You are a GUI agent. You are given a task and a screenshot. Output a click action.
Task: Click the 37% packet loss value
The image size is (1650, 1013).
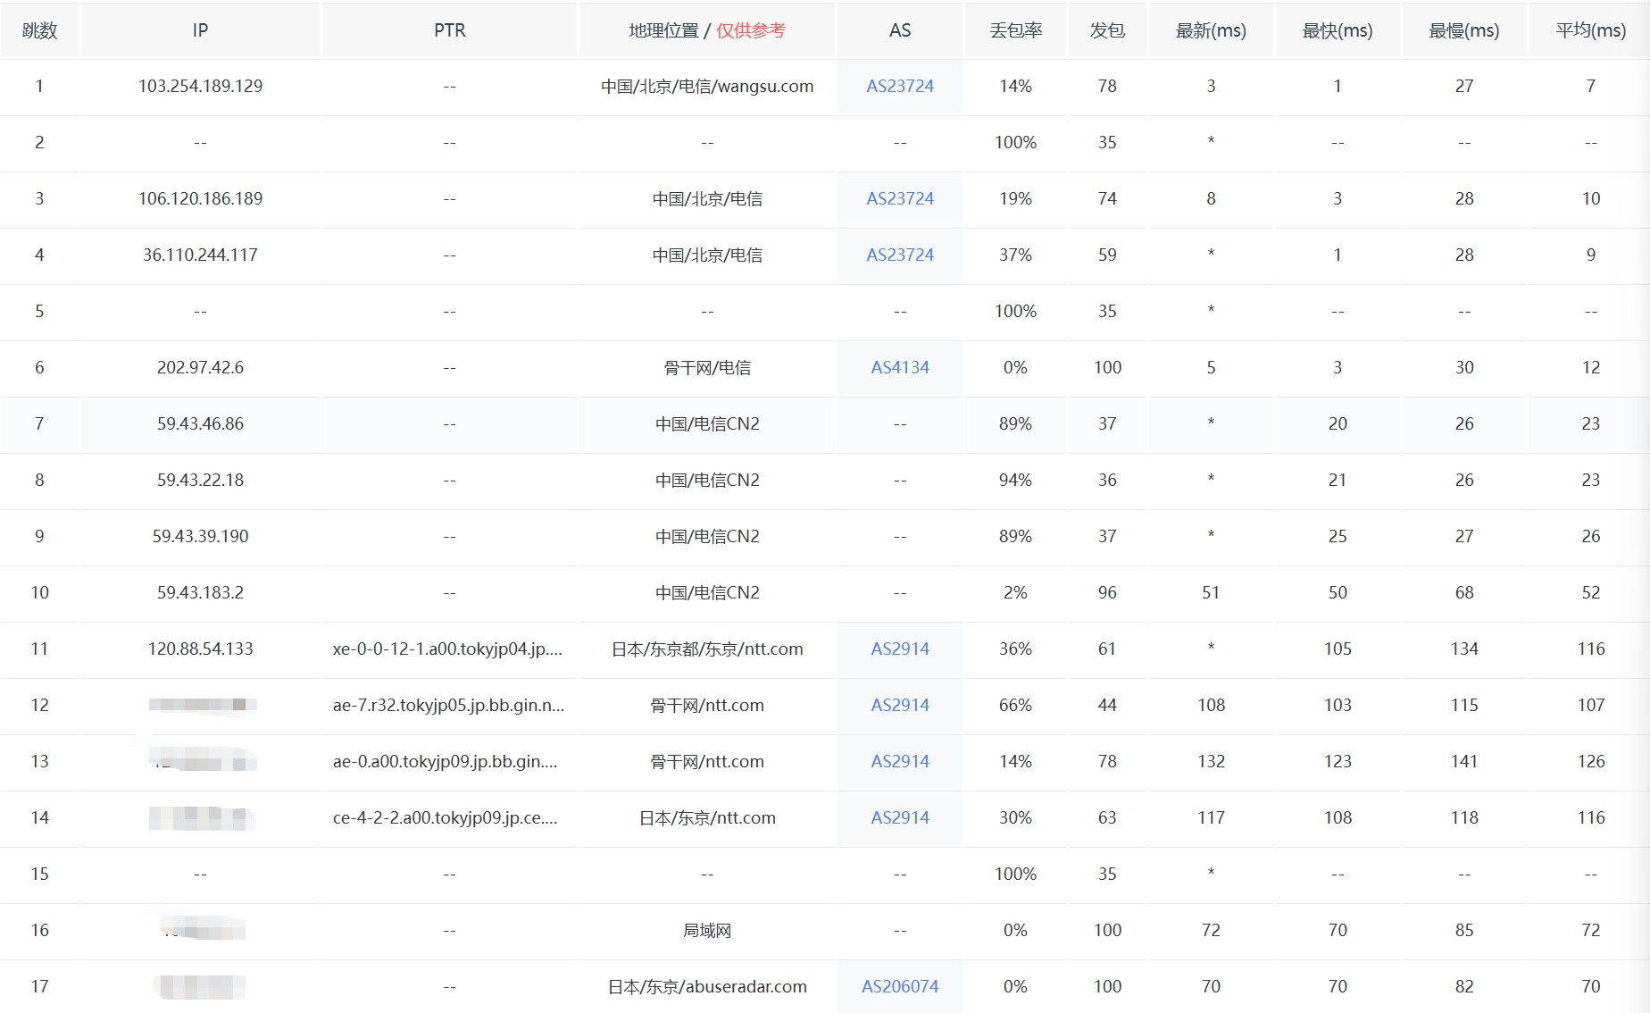[1015, 255]
